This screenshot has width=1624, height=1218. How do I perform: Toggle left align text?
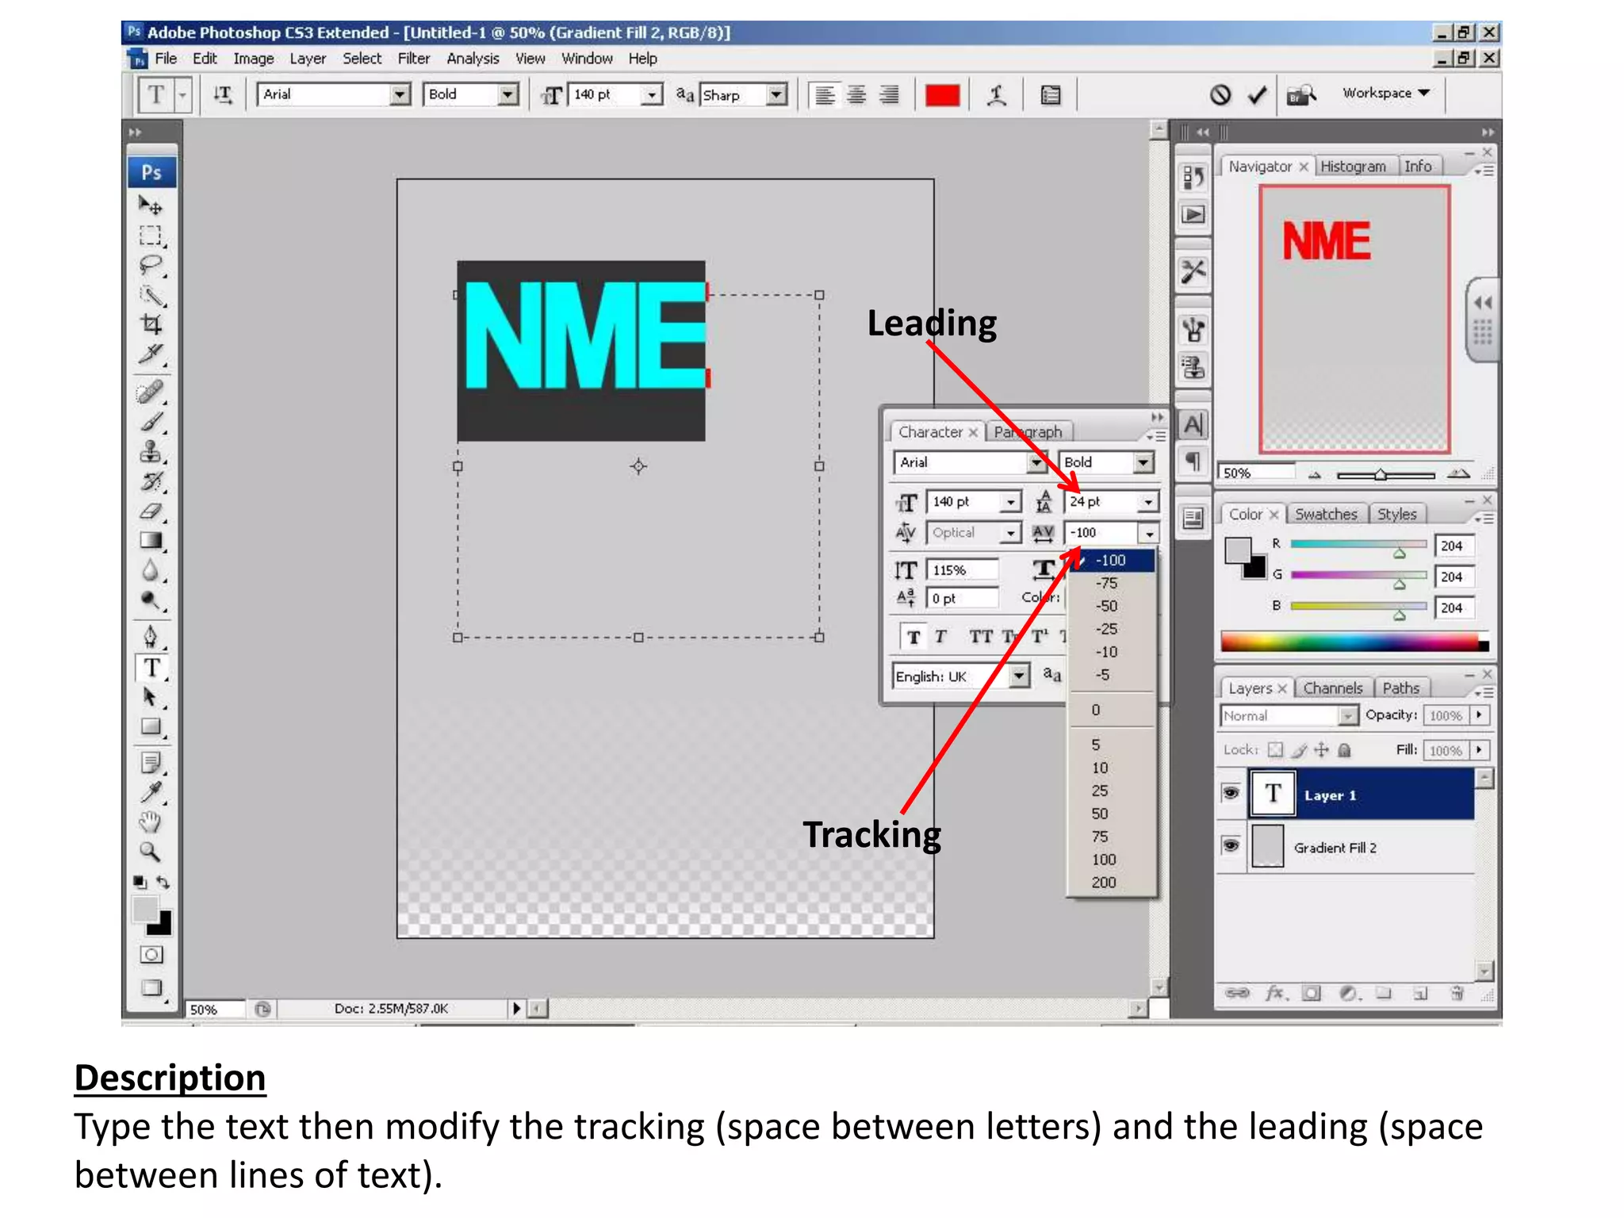coord(825,95)
